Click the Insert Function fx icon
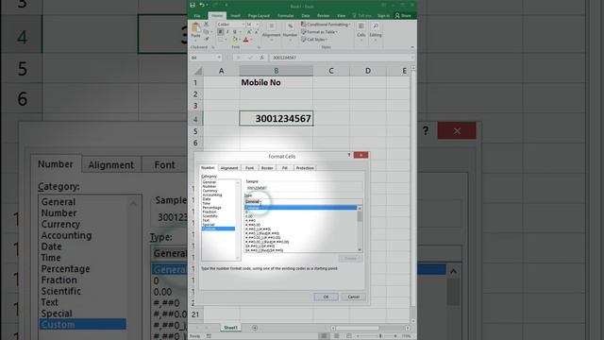 [262, 58]
